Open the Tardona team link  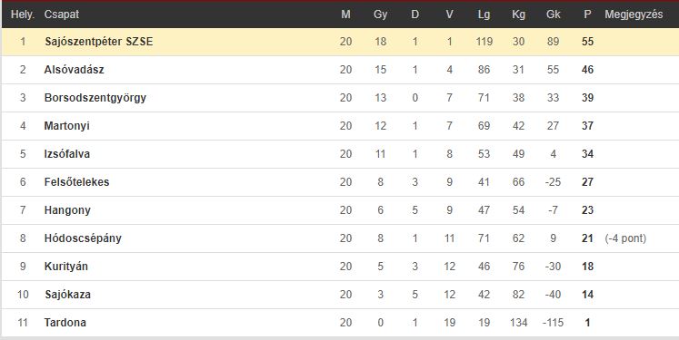[65, 323]
